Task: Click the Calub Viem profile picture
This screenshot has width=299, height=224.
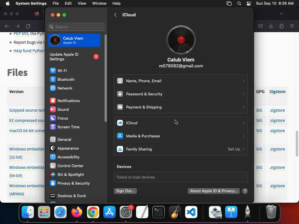Action: click(181, 40)
